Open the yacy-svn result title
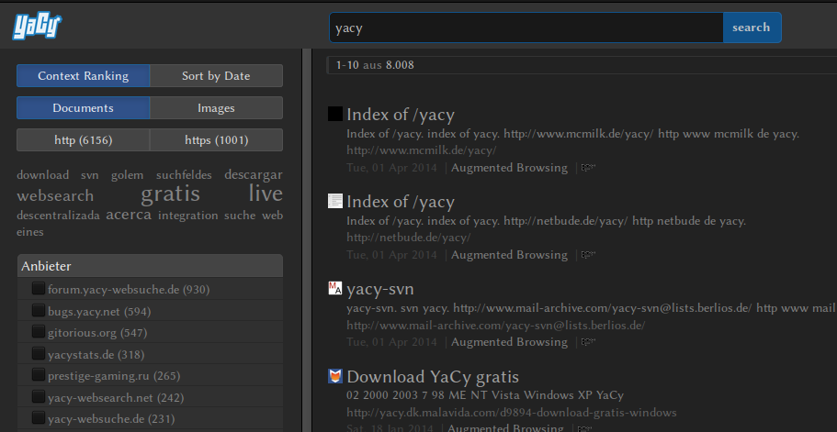The height and width of the screenshot is (432, 837). point(380,289)
